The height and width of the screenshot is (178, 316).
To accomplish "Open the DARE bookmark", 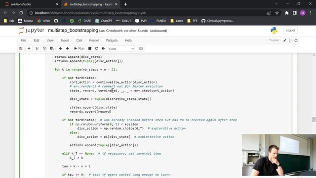I will (x=84, y=21).
